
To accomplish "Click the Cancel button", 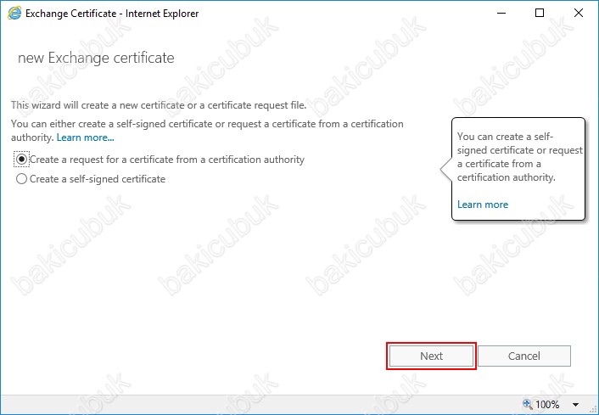I will 524,356.
